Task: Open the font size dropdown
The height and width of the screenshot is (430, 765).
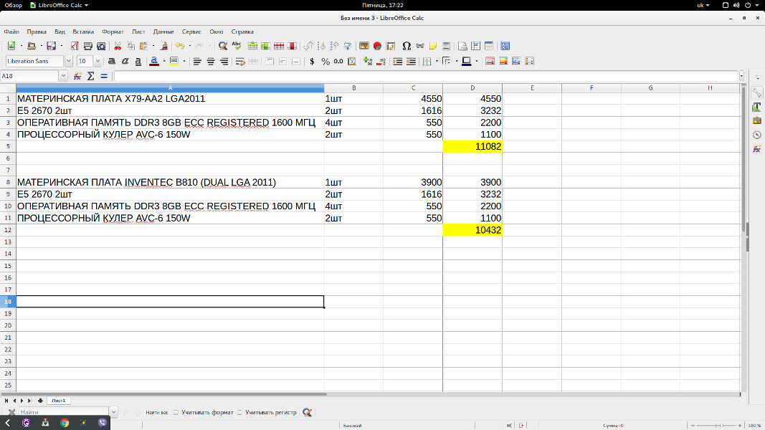Action: pos(98,61)
